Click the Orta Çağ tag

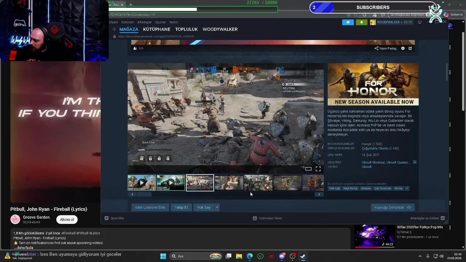pos(334,188)
